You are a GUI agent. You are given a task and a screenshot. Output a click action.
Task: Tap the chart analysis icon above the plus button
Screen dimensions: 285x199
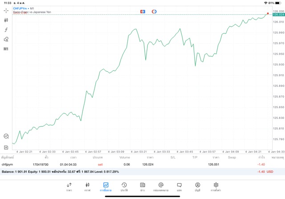point(6,136)
